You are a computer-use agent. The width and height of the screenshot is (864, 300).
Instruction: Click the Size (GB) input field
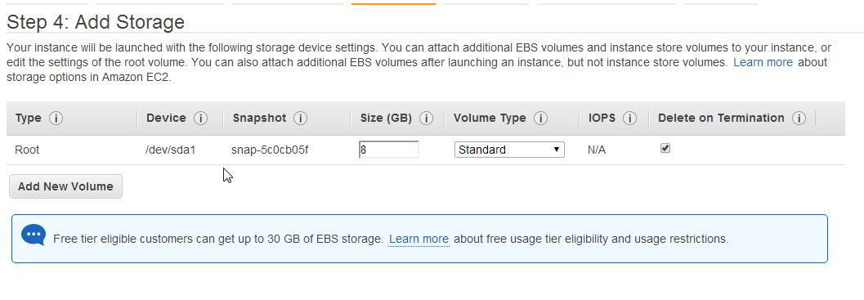click(x=389, y=150)
